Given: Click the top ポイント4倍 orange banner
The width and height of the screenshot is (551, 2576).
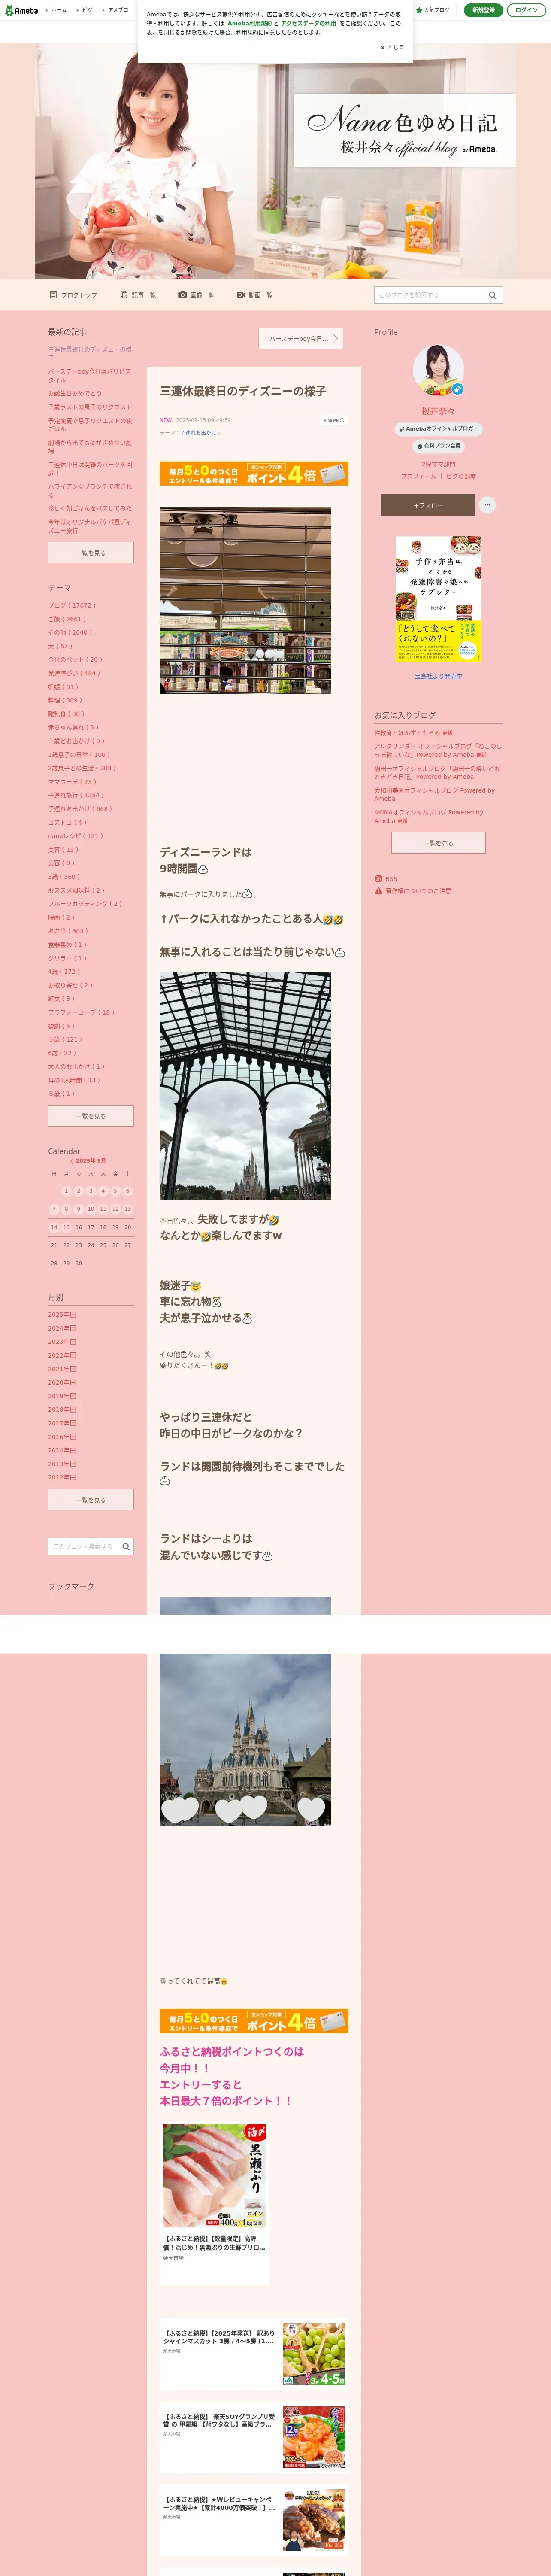Looking at the screenshot, I should tap(254, 473).
